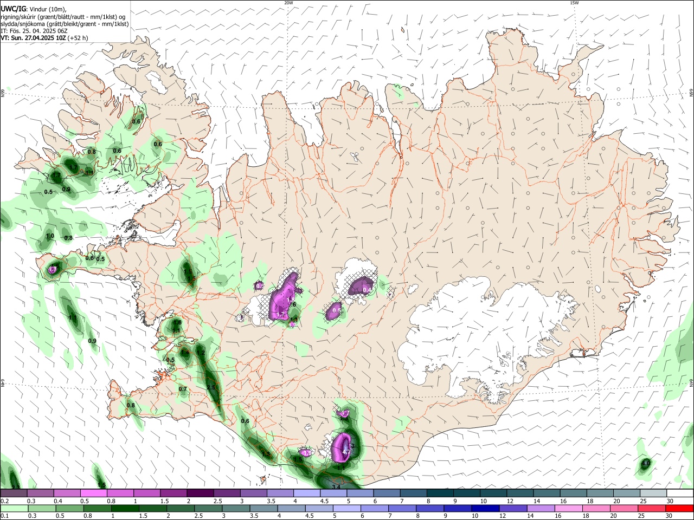
Task: Click the "15W" longitude label
Action: [574, 3]
